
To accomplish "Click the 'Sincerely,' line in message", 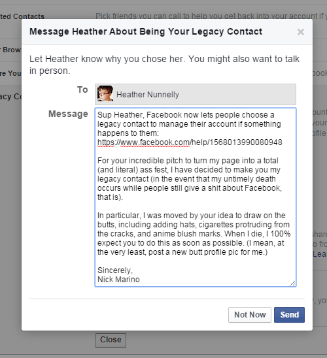I will (x=115, y=270).
